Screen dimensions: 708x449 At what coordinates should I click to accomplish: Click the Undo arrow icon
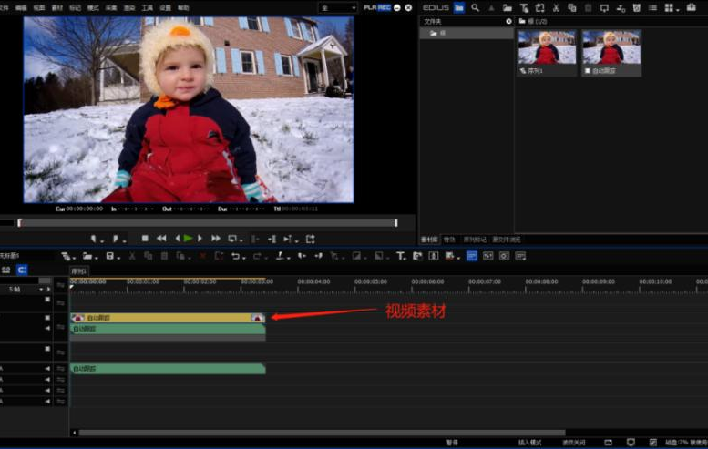click(235, 256)
